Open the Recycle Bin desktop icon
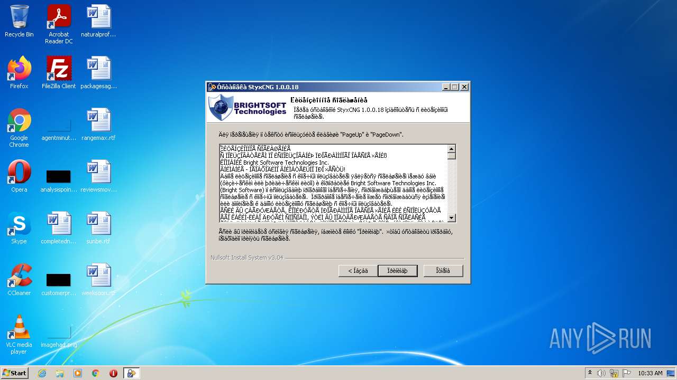The width and height of the screenshot is (677, 380). click(x=19, y=21)
